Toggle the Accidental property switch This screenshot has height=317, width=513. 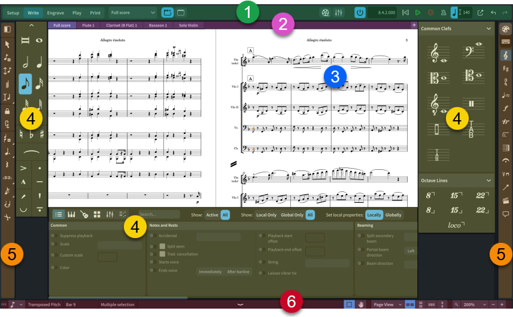(153, 236)
